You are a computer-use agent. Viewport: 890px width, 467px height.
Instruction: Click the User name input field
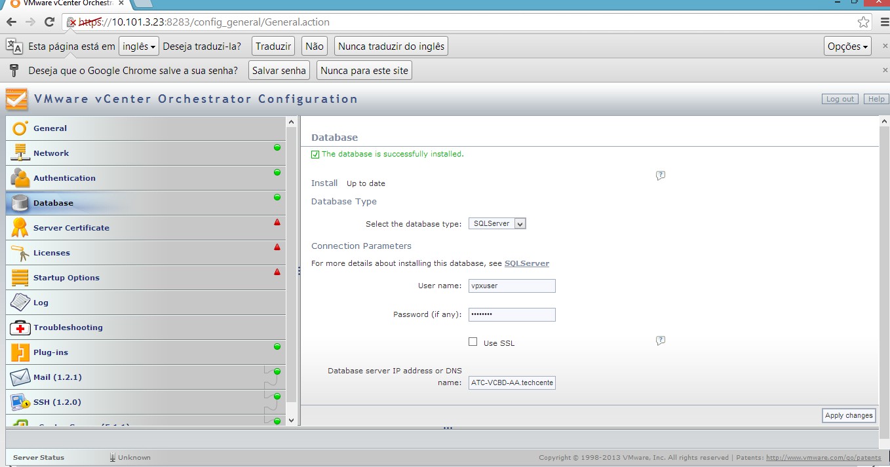click(x=512, y=286)
